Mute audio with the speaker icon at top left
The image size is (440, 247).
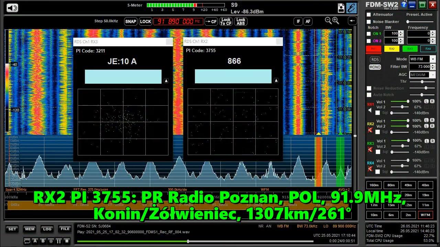[12, 8]
